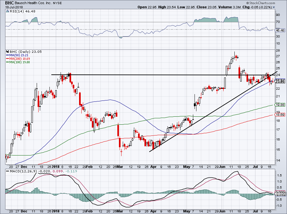Click the 14 label on price axis
This screenshot has width=287, height=214.
278,161
